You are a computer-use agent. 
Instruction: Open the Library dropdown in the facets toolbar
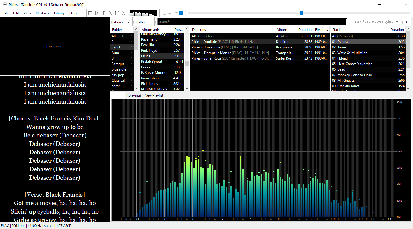(121, 22)
